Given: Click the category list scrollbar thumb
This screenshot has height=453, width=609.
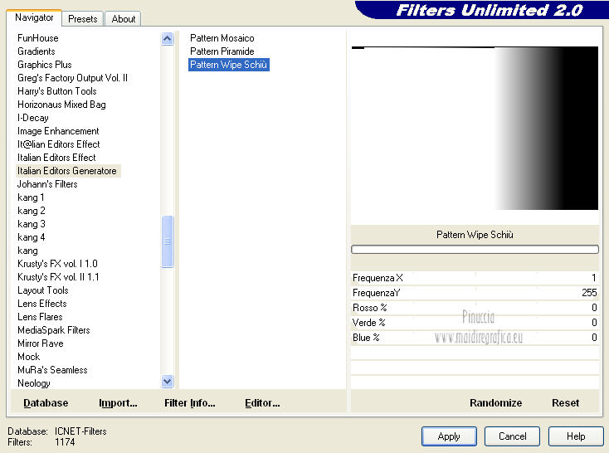Looking at the screenshot, I should click(x=168, y=241).
